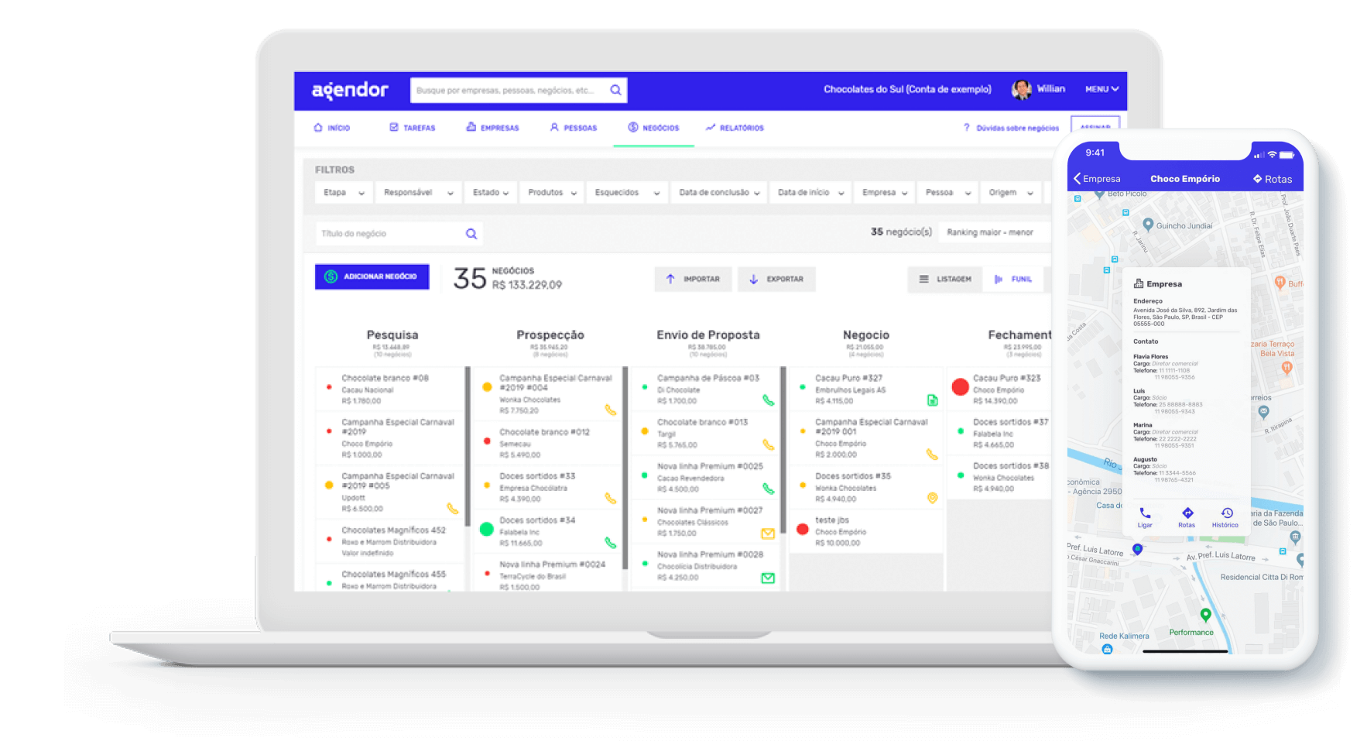
Task: Open the Ranking maior - menor sort dropdown
Action: [x=994, y=232]
